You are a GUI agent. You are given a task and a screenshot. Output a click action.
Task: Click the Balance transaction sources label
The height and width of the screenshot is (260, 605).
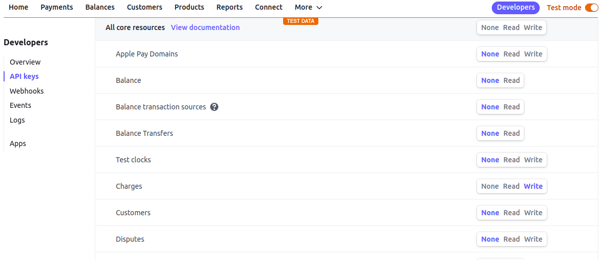(x=161, y=107)
